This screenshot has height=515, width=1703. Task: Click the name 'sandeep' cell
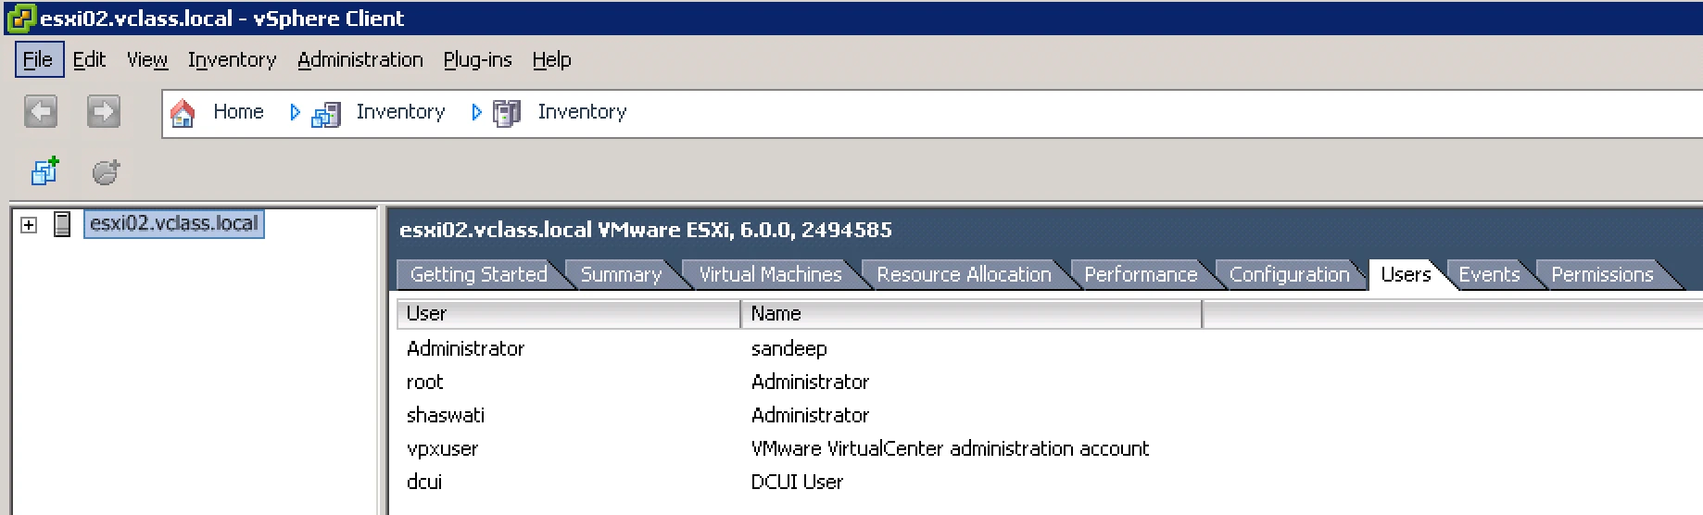tap(788, 349)
